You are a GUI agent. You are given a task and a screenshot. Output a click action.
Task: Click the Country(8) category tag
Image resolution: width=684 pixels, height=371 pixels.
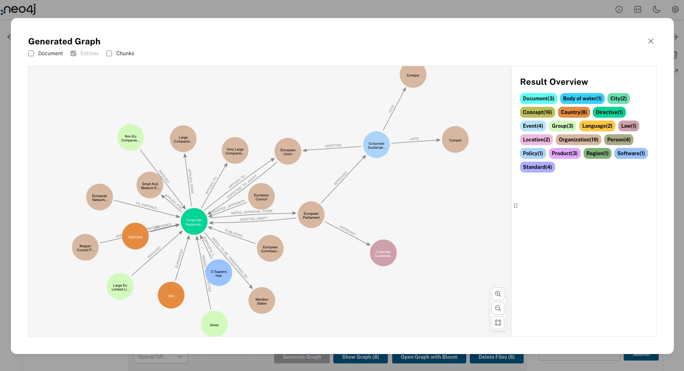pyautogui.click(x=574, y=112)
